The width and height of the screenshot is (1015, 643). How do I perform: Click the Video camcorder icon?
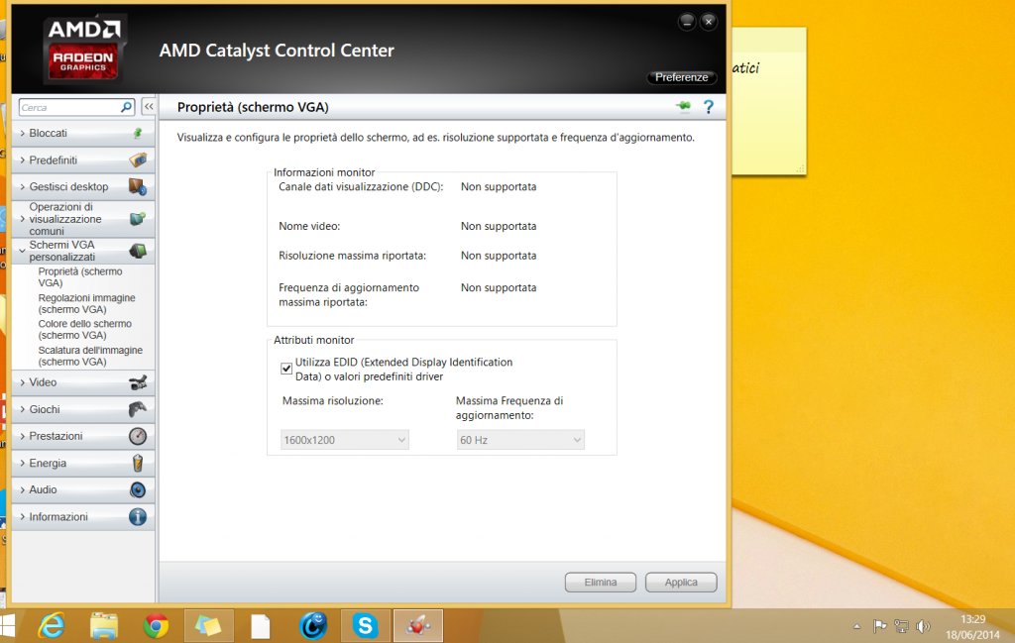138,382
